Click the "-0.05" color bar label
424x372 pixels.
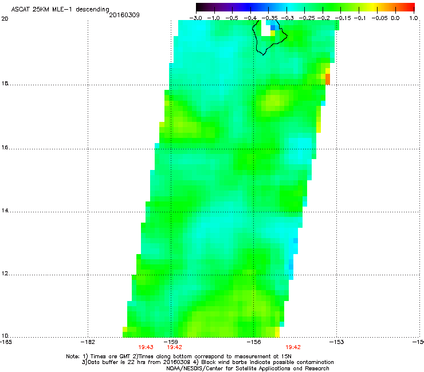coord(379,18)
